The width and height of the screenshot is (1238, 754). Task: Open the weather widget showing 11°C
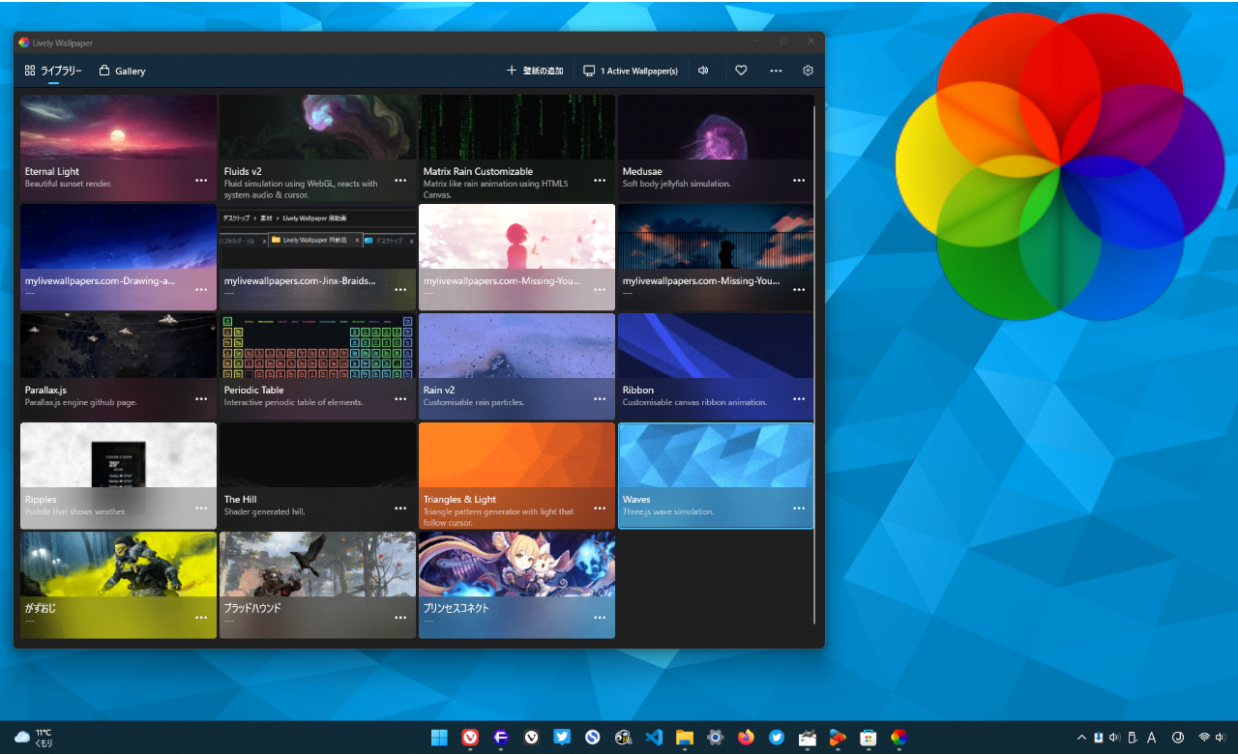(34, 738)
